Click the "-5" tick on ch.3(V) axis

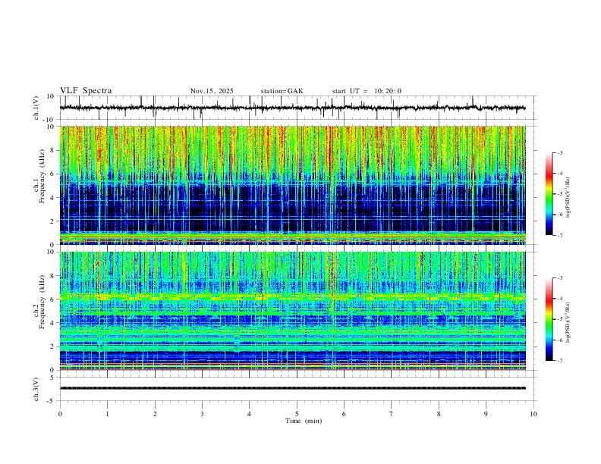[x=52, y=401]
